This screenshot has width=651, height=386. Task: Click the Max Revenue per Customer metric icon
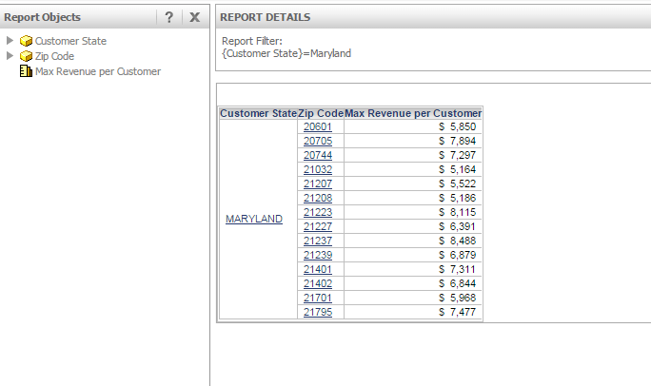(26, 71)
